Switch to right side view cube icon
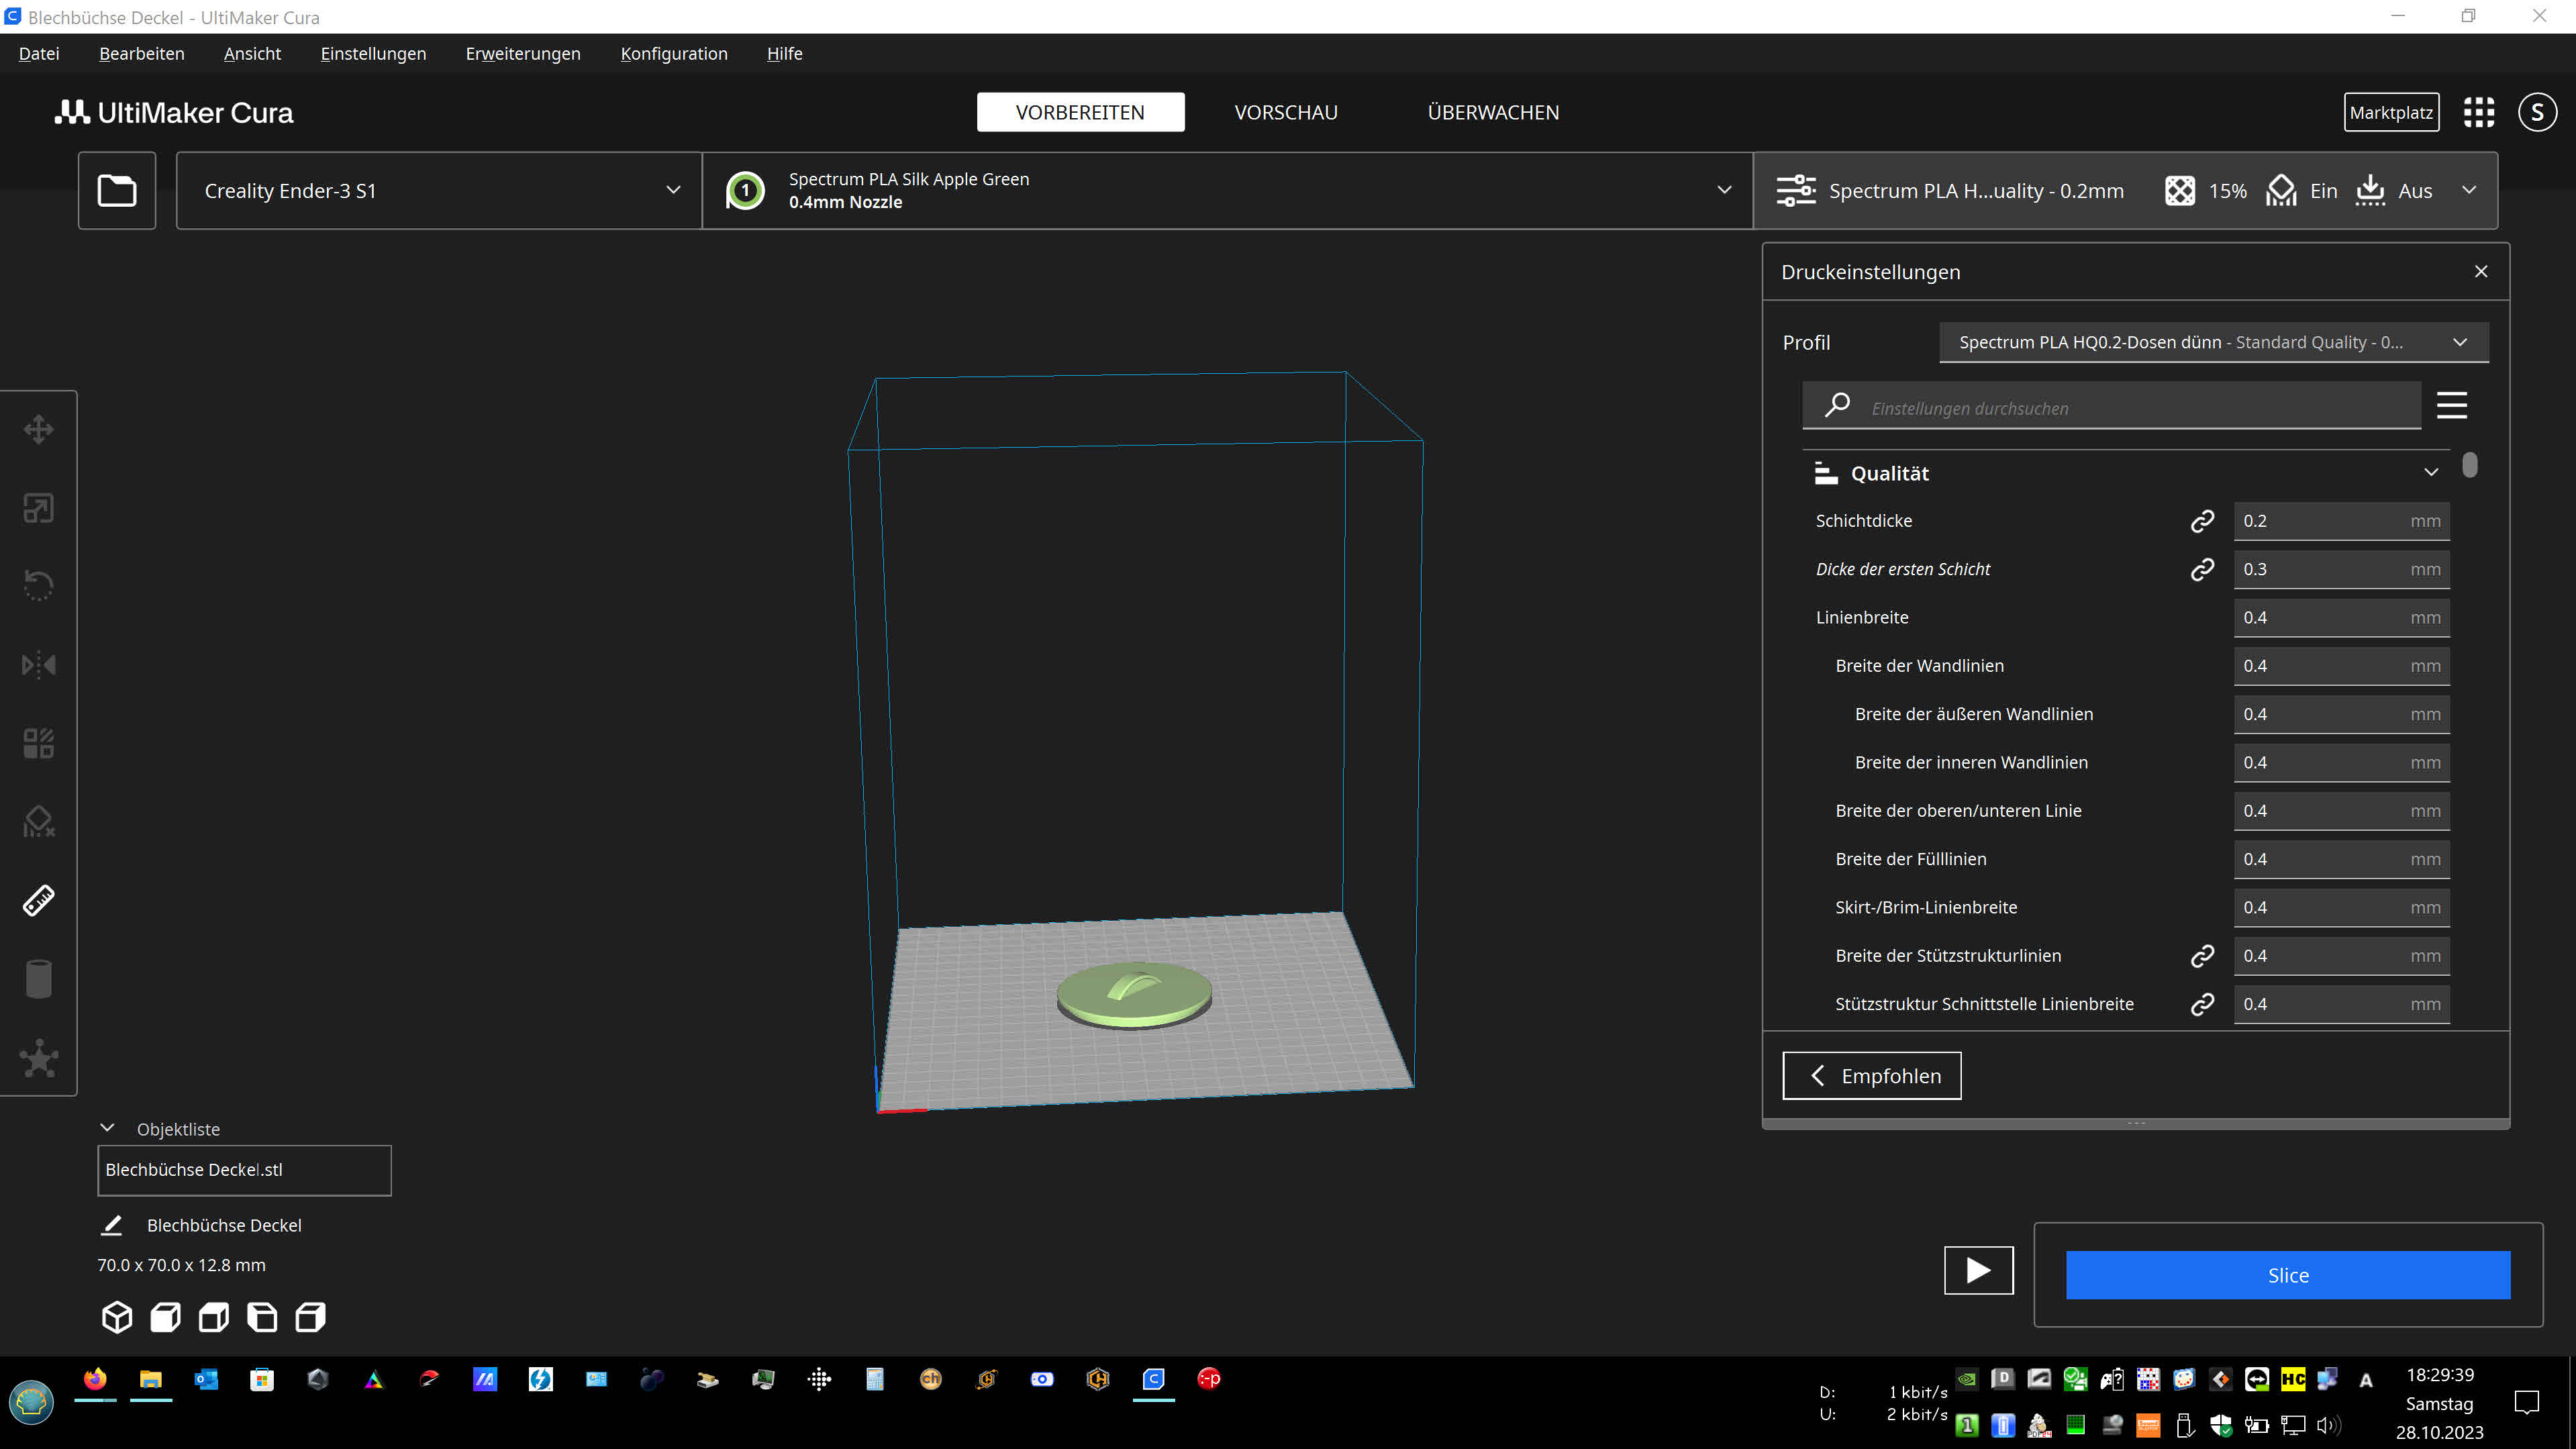Image resolution: width=2576 pixels, height=1449 pixels. (311, 1317)
